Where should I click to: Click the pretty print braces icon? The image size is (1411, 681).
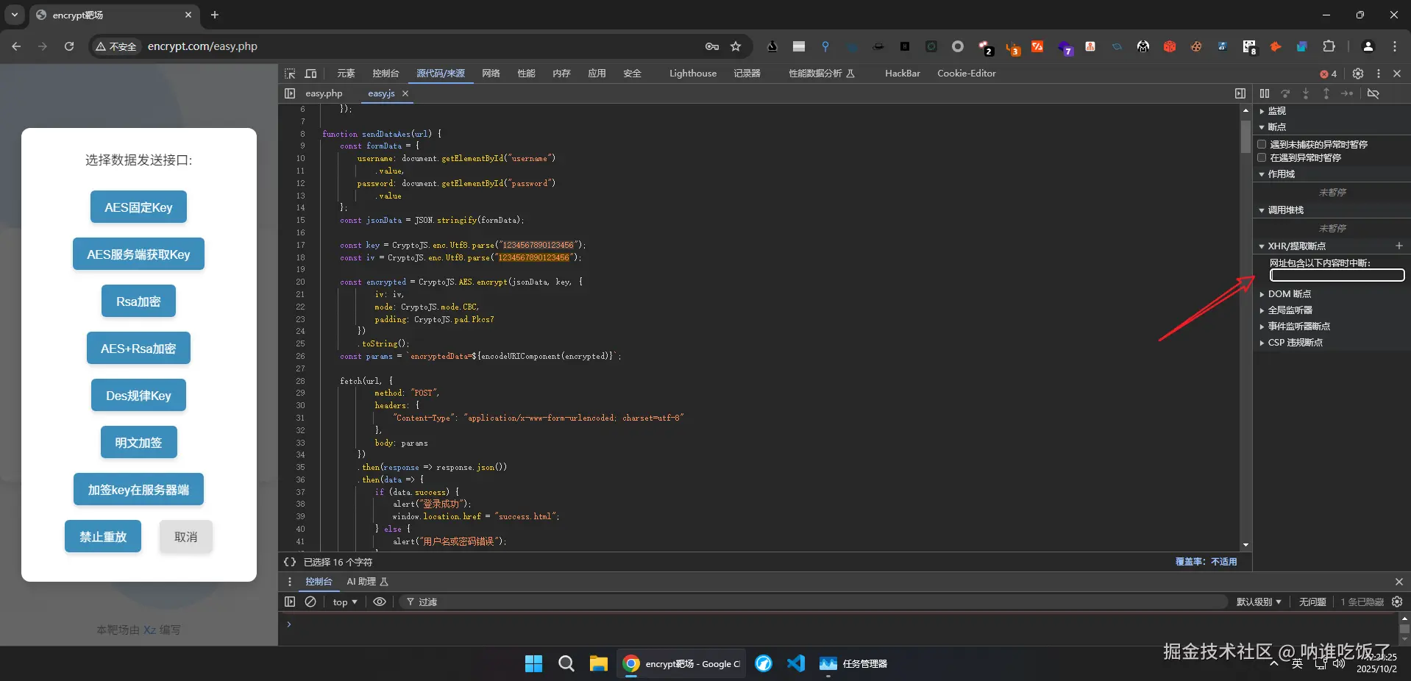click(290, 562)
